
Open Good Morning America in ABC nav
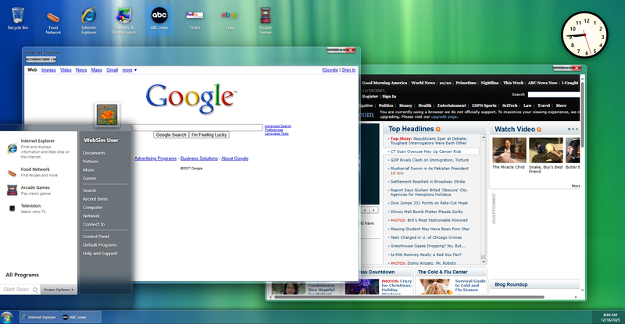[x=384, y=83]
